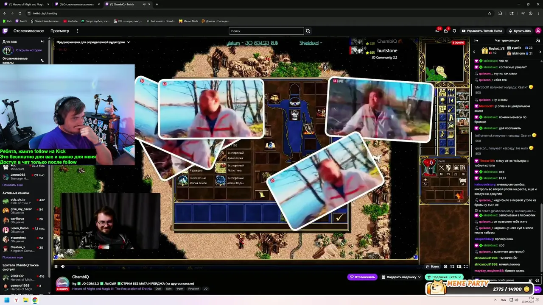Image resolution: width=543 pixels, height=305 pixels.
Task: Mute the ChambiQ tab audio icon
Action: pyautogui.click(x=144, y=4)
